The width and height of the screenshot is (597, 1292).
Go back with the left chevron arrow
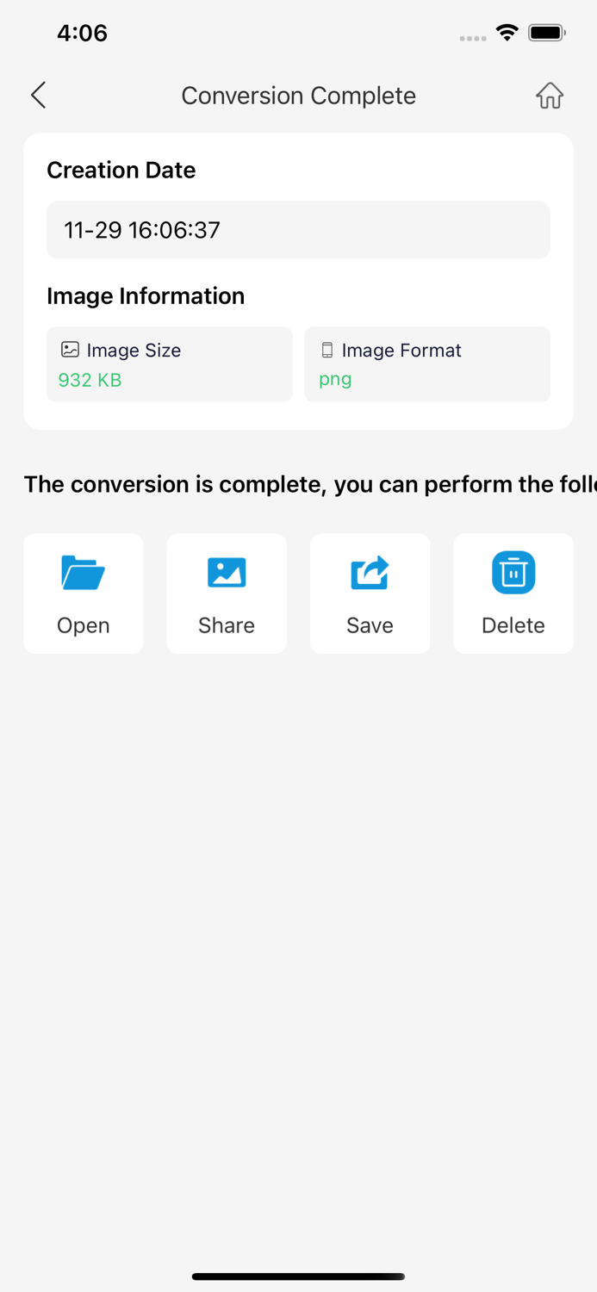(x=38, y=95)
